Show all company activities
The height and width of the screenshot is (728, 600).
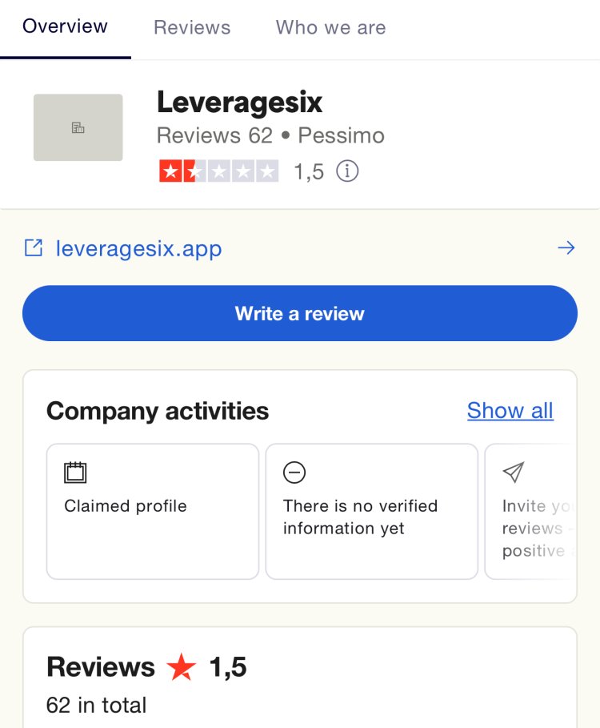(x=510, y=410)
